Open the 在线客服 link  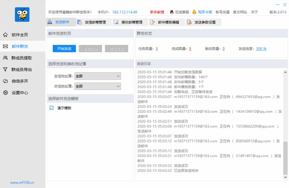(182, 12)
